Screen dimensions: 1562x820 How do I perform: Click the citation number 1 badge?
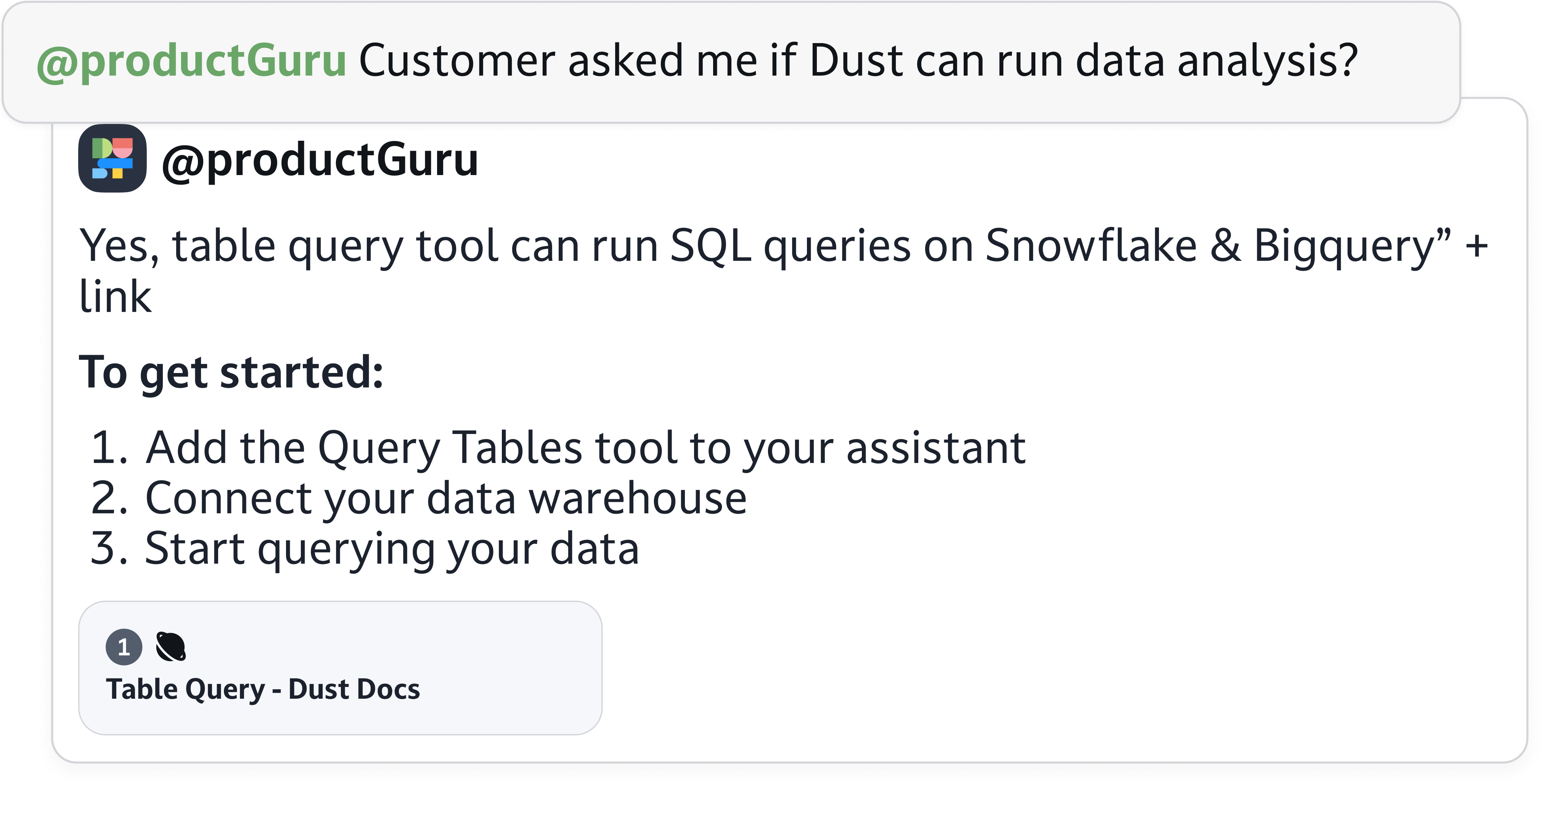coord(124,647)
